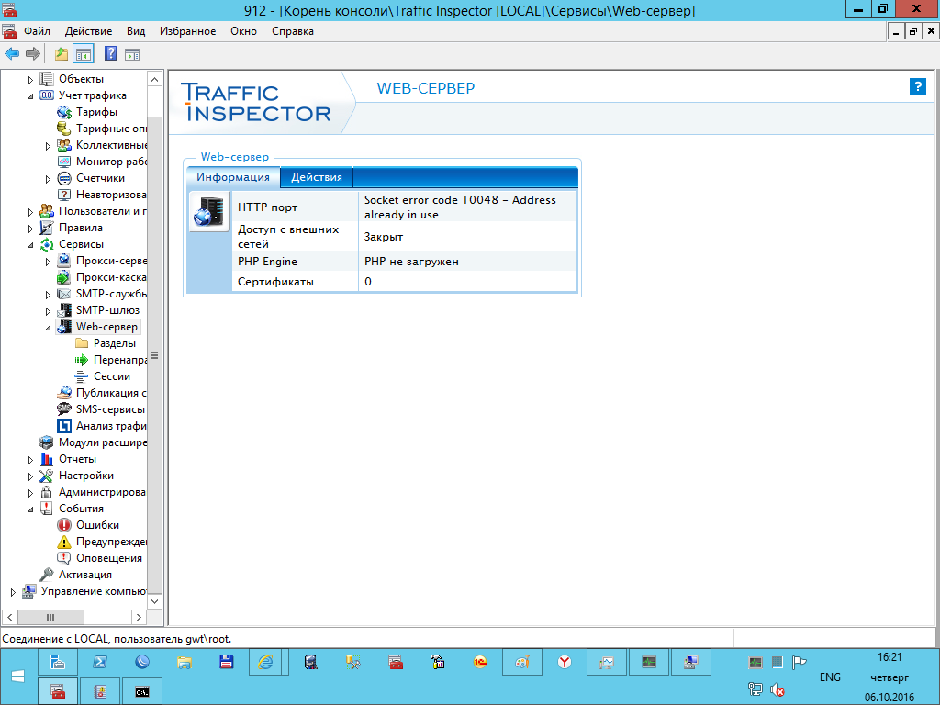Click the Отчеты chart icon

[47, 459]
